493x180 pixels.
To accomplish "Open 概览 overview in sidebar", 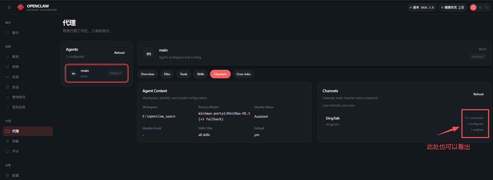I will pyautogui.click(x=28, y=57).
